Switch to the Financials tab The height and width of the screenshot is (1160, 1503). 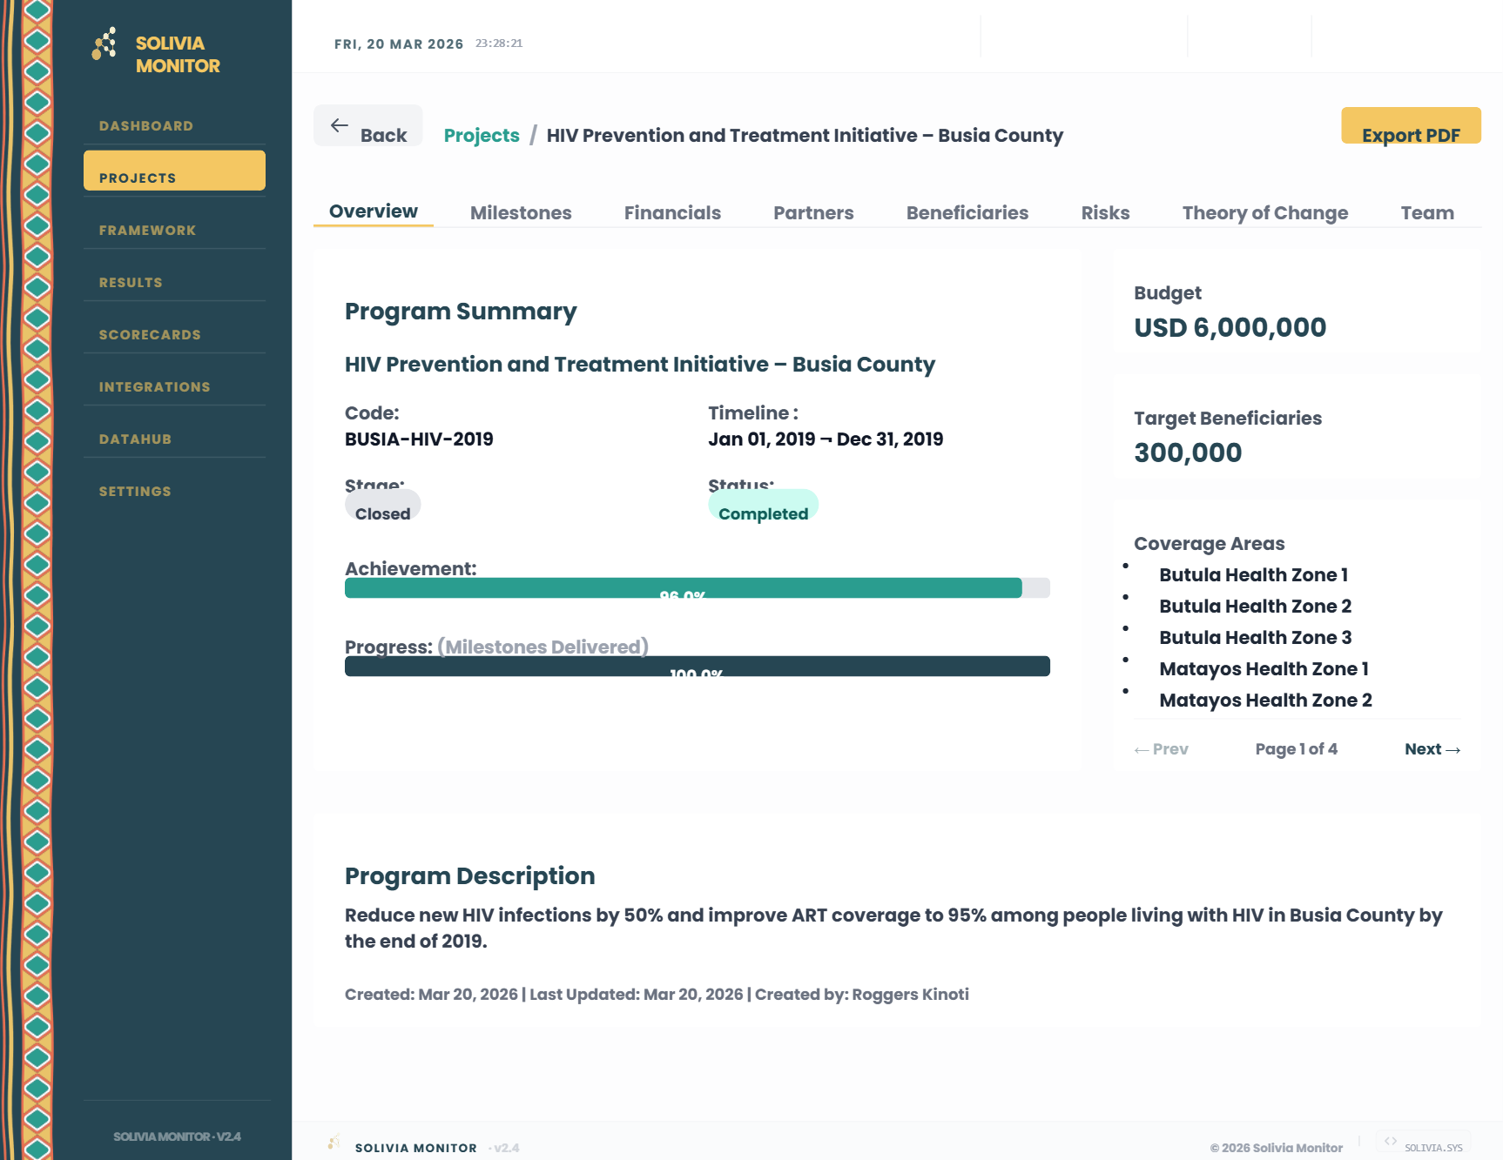pyautogui.click(x=672, y=212)
